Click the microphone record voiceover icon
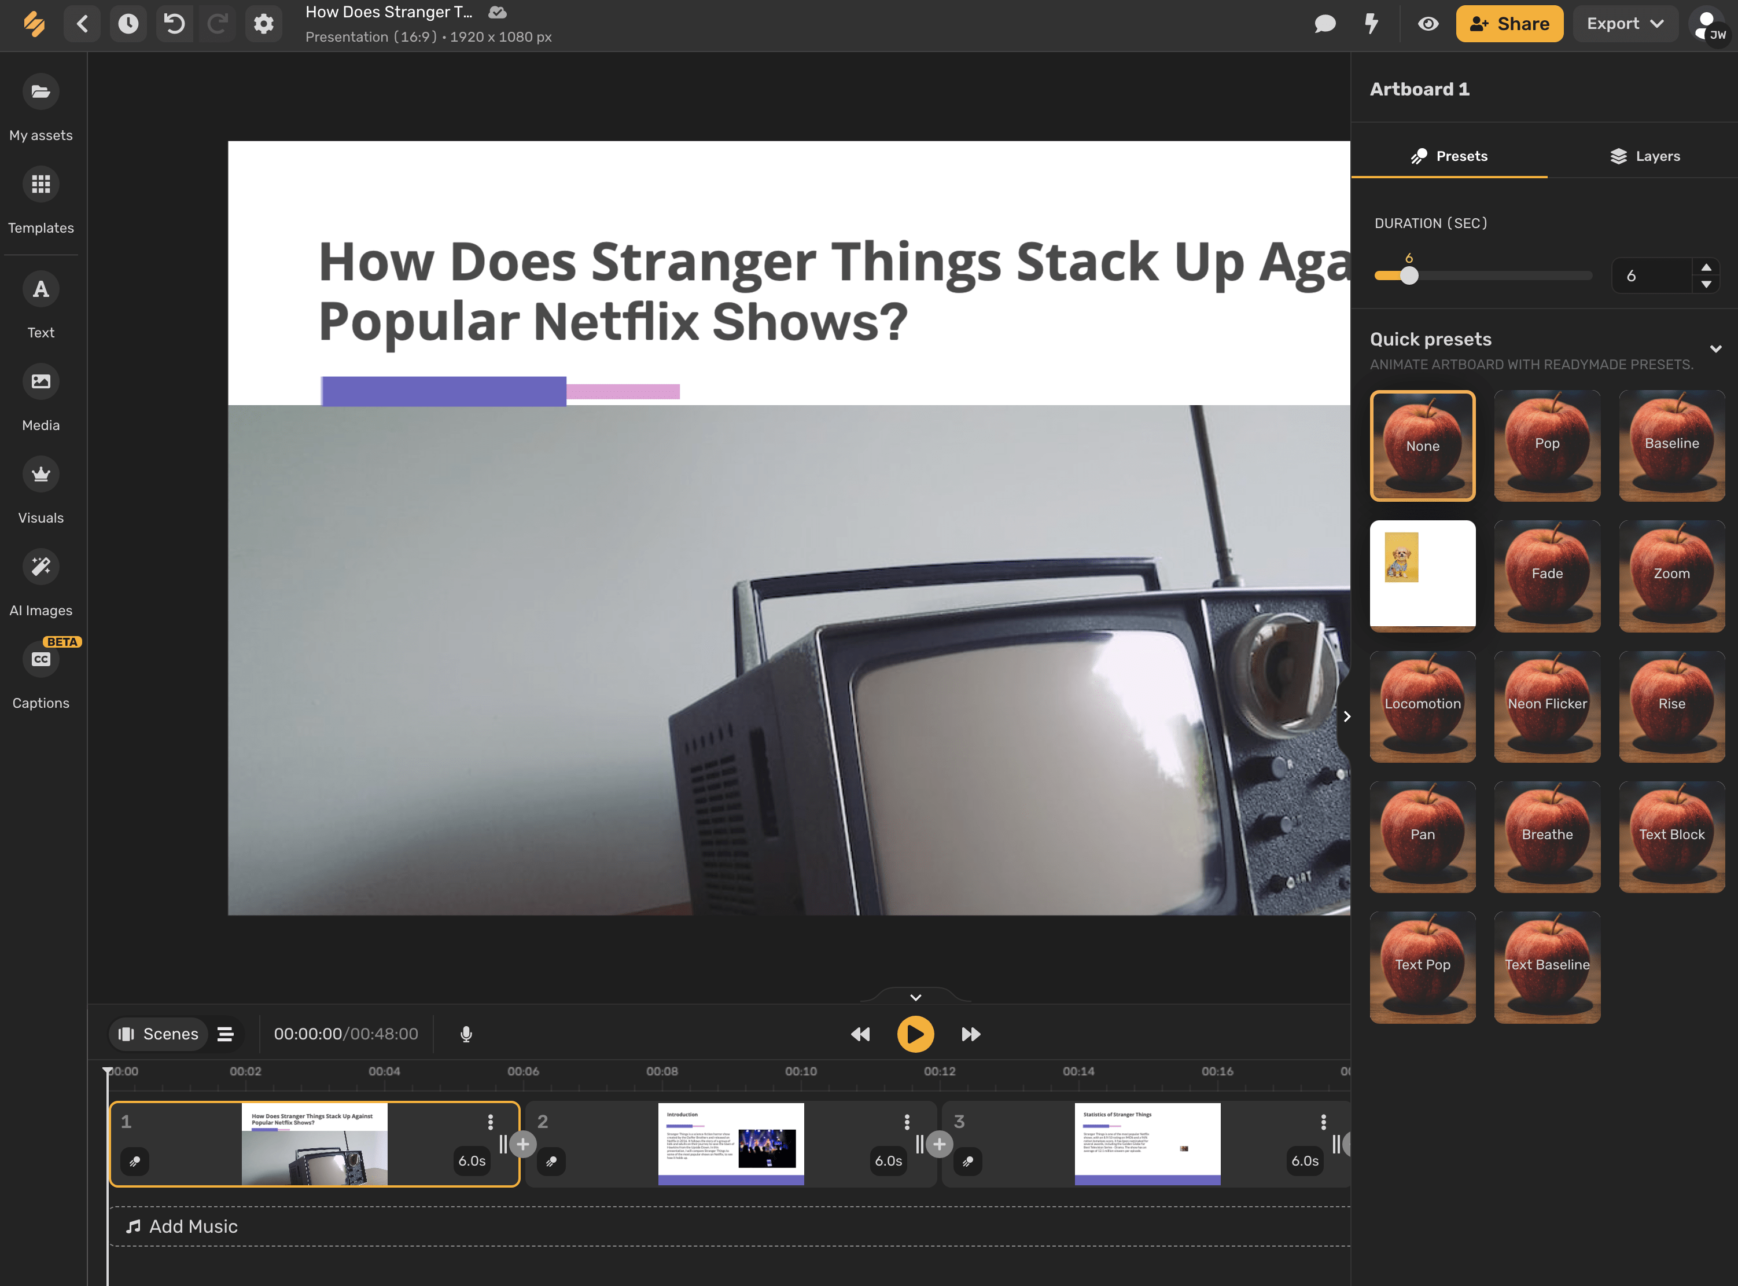 [x=466, y=1034]
